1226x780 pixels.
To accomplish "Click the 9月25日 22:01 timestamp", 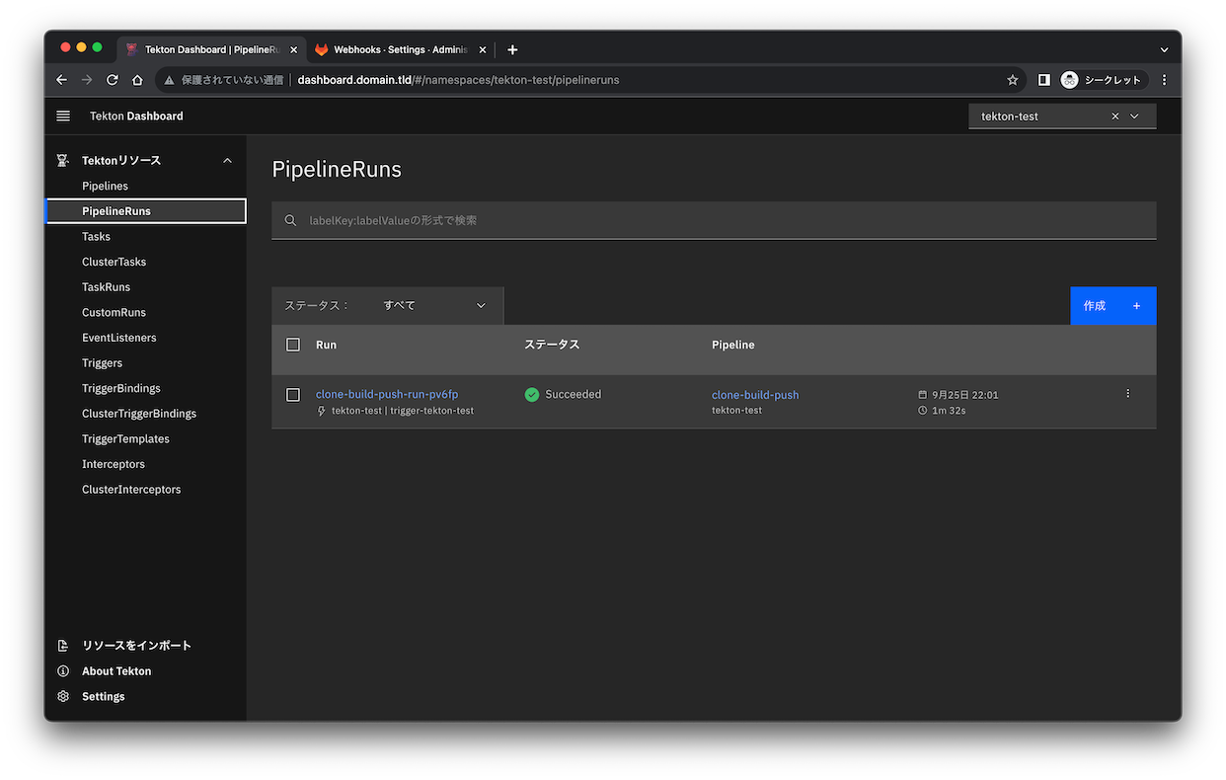I will click(964, 395).
